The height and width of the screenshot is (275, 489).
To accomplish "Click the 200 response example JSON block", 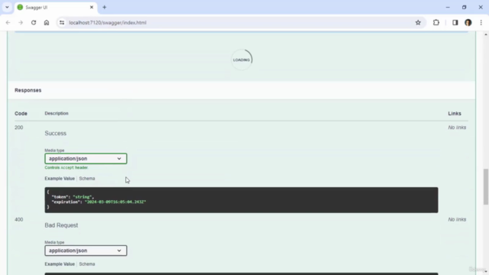I will [241, 200].
